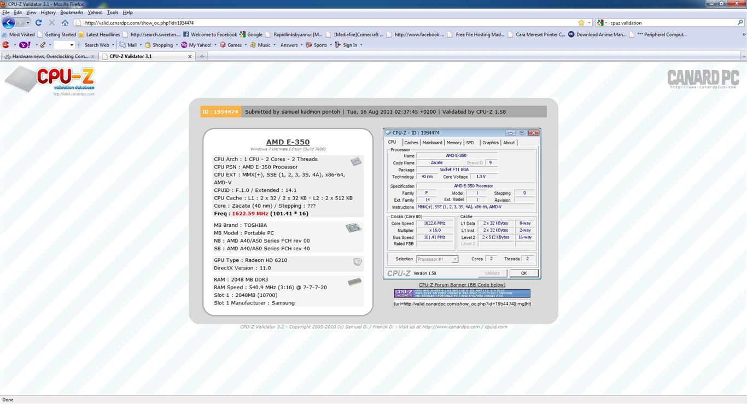The height and width of the screenshot is (404, 747).
Task: Open the Edit menu
Action: [18, 12]
